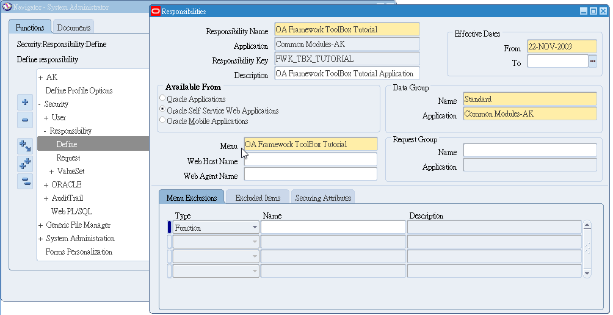
Task: Click the Data Group Application field
Action: click(530, 114)
